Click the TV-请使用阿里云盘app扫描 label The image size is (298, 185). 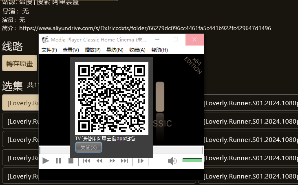tap(105, 139)
